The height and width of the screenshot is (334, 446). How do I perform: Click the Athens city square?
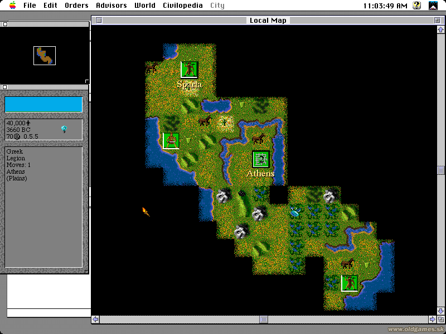click(261, 159)
